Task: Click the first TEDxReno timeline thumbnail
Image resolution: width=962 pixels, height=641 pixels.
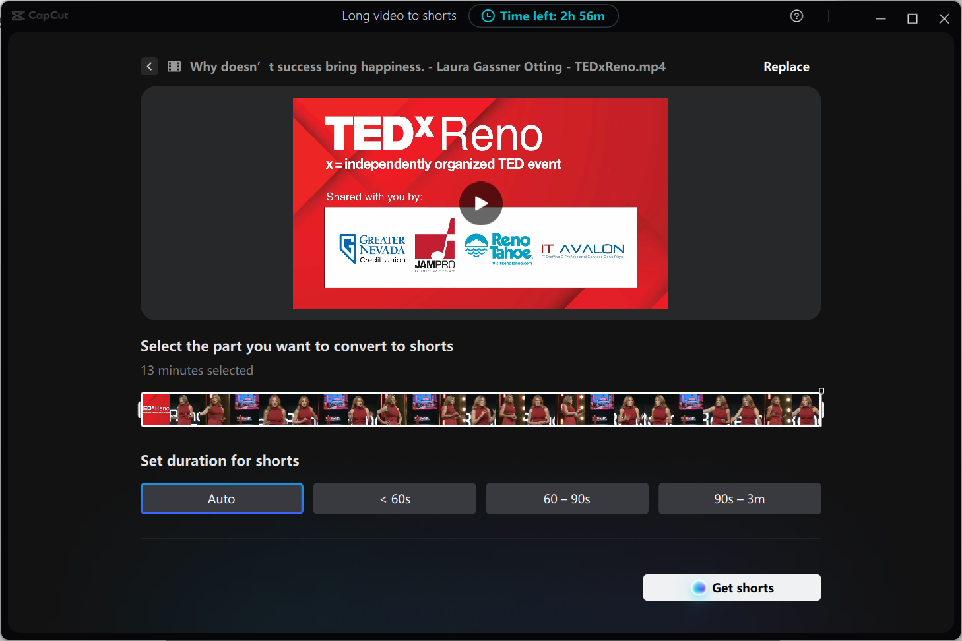Action: coord(156,409)
